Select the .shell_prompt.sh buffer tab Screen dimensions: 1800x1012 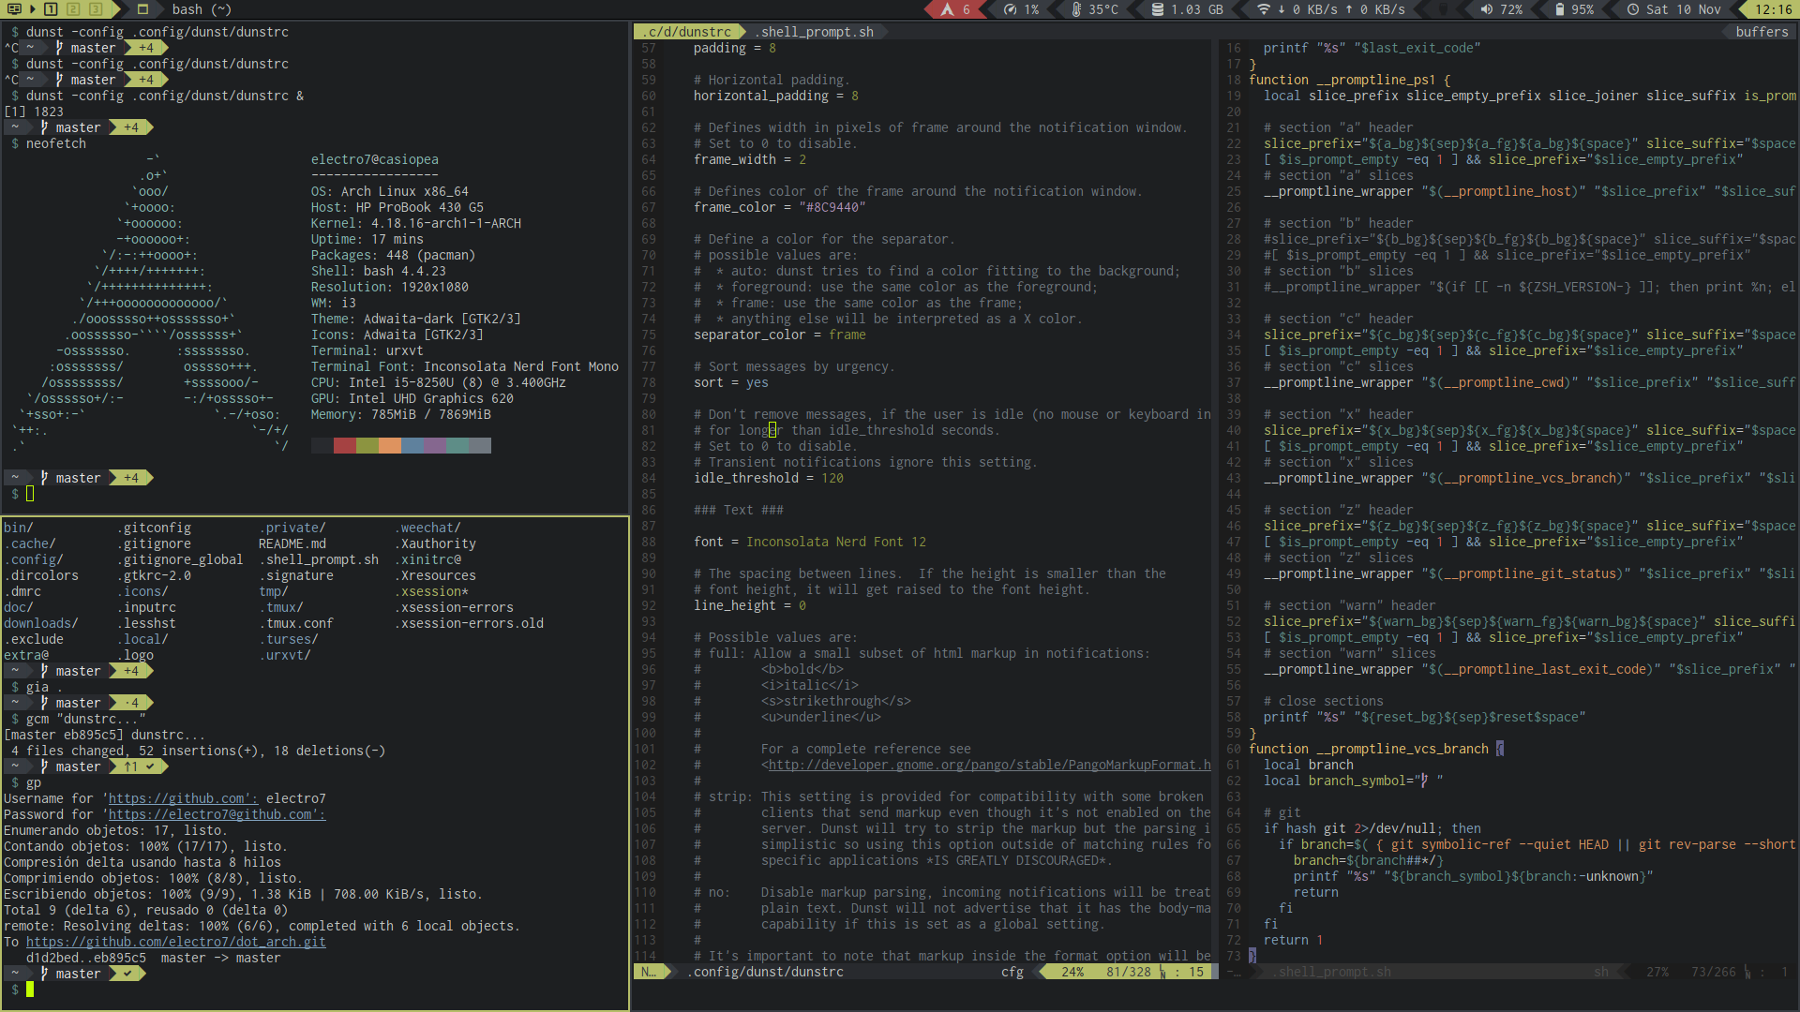pos(814,32)
